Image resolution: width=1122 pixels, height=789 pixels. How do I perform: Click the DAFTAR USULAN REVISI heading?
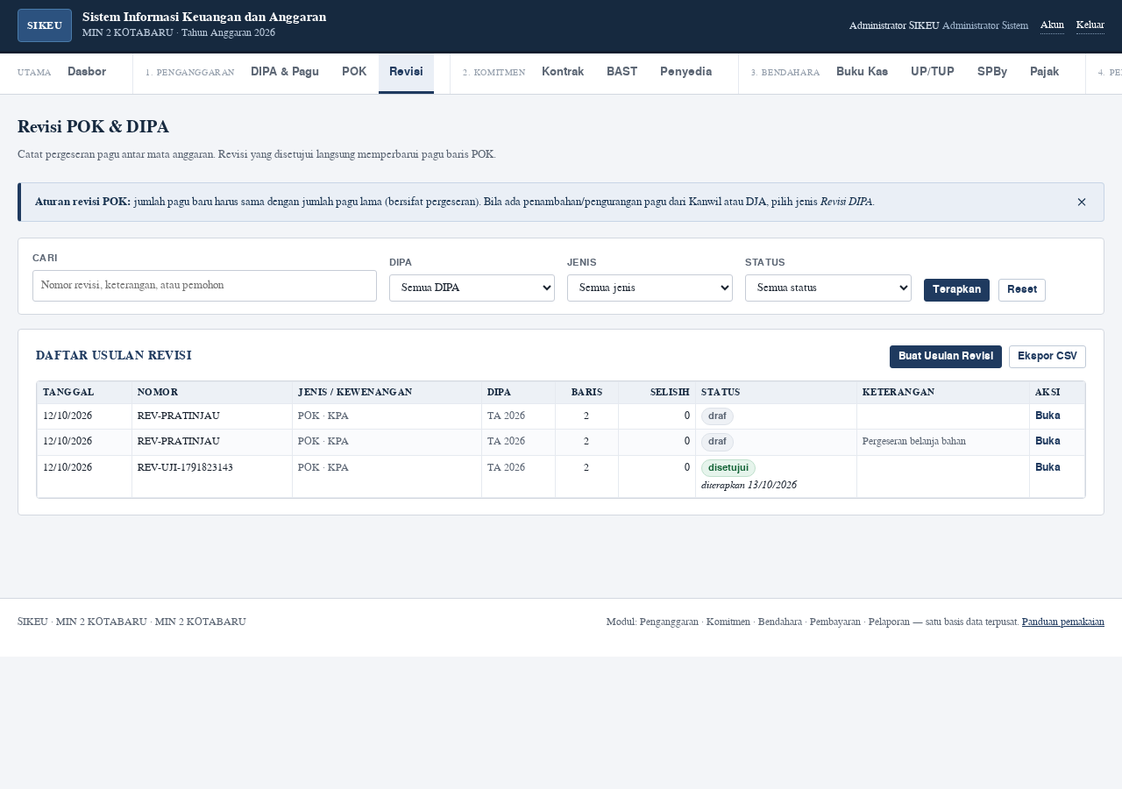point(114,355)
